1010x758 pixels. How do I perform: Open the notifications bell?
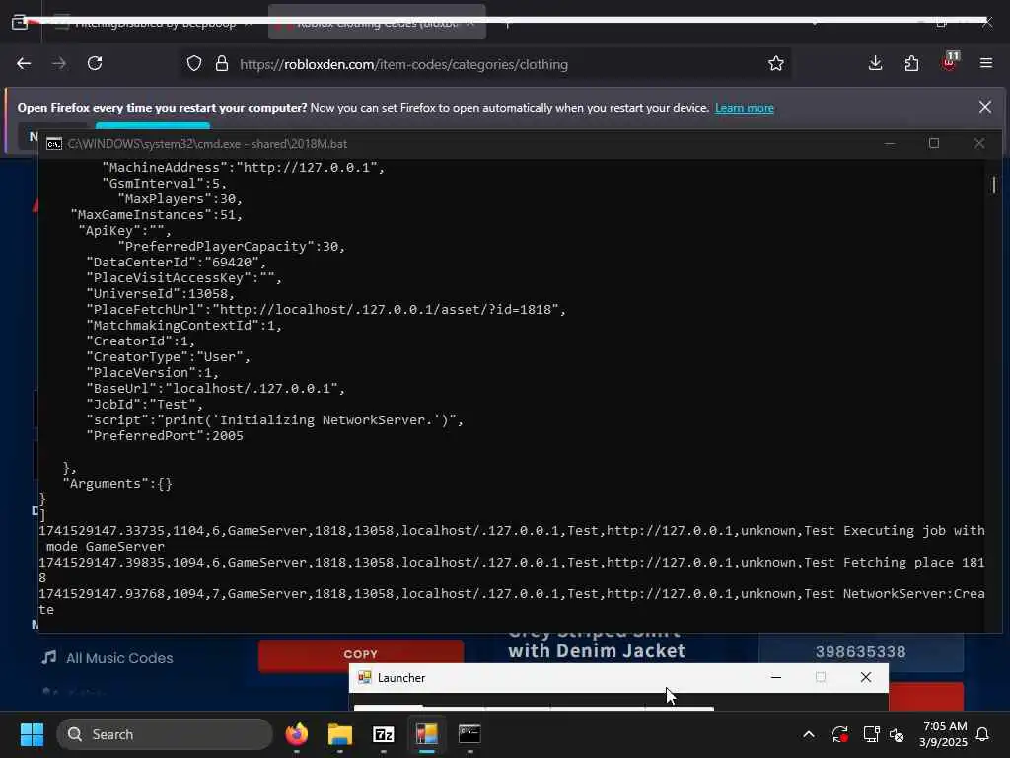982,734
